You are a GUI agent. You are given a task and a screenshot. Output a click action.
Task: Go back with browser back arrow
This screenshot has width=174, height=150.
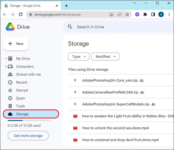(x=5, y=14)
